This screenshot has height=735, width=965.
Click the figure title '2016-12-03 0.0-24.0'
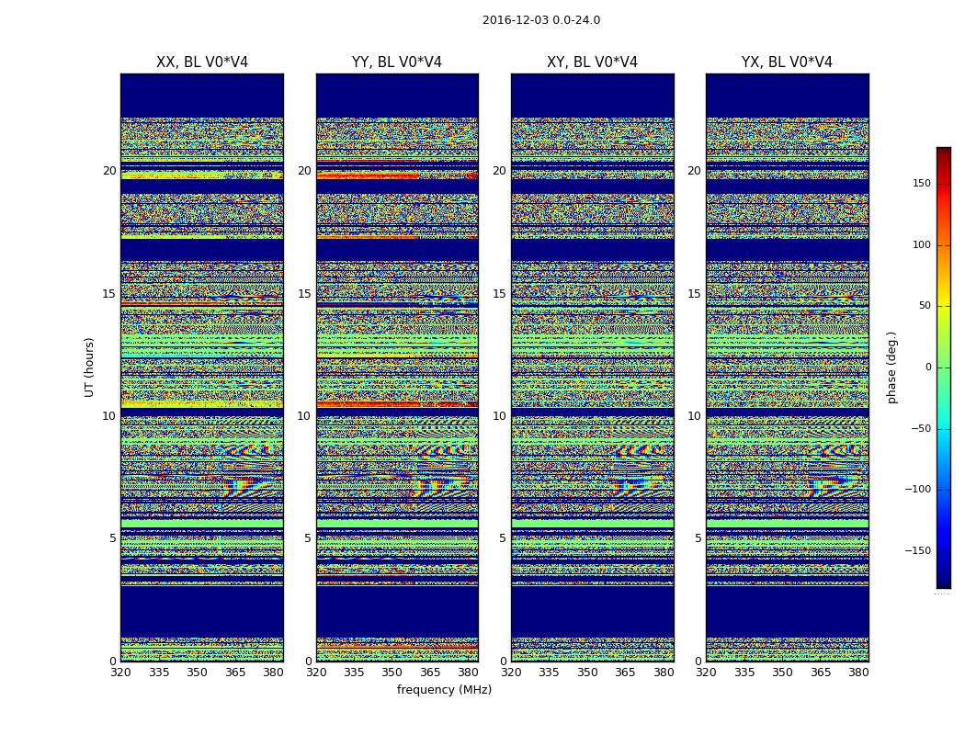tap(541, 20)
